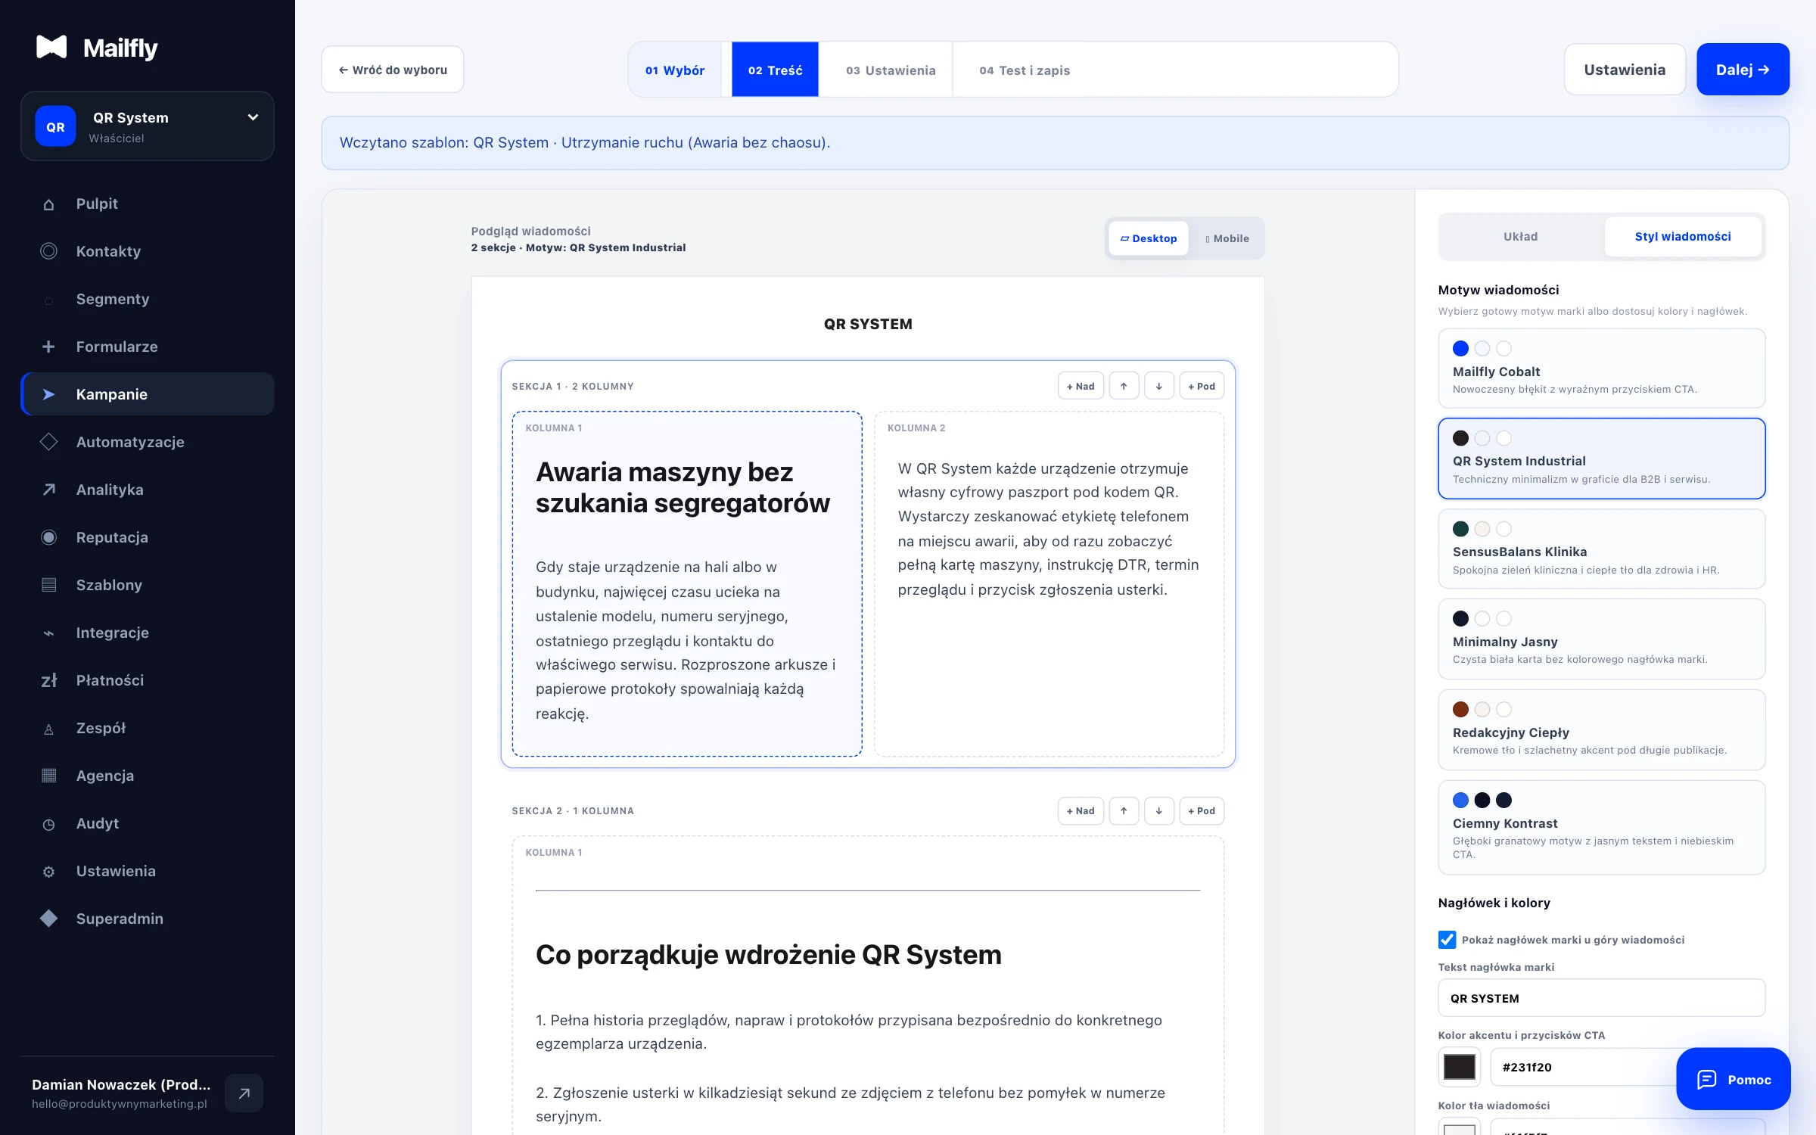Click the Automatyzacje diamond icon
This screenshot has width=1816, height=1135.
(x=48, y=442)
